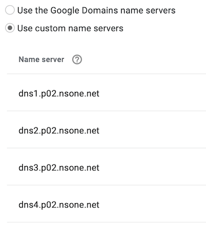Click the dns4.p02.nsone.net name server field
The image size is (206, 227).
click(107, 204)
